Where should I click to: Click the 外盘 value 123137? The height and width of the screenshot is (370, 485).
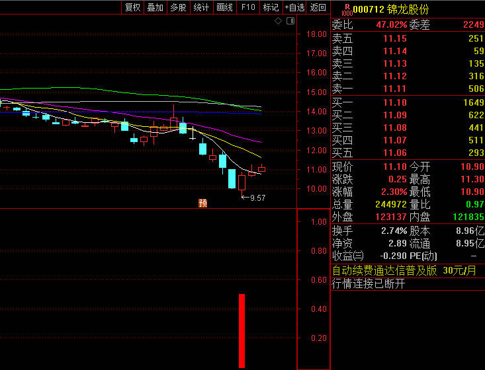pos(391,217)
